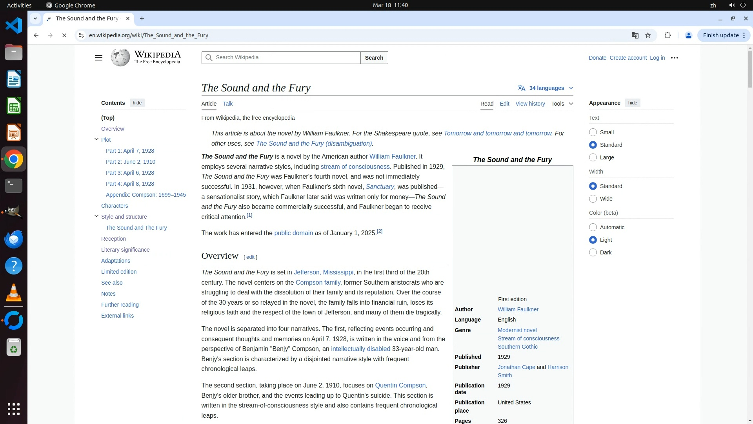Viewport: 753px width, 424px height.
Task: Click the Google Translate icon in address bar
Action: (635, 35)
